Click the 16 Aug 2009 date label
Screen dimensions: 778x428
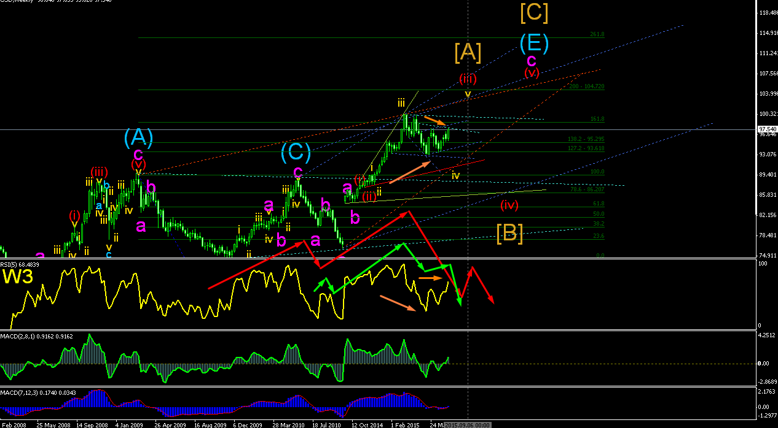pos(210,424)
